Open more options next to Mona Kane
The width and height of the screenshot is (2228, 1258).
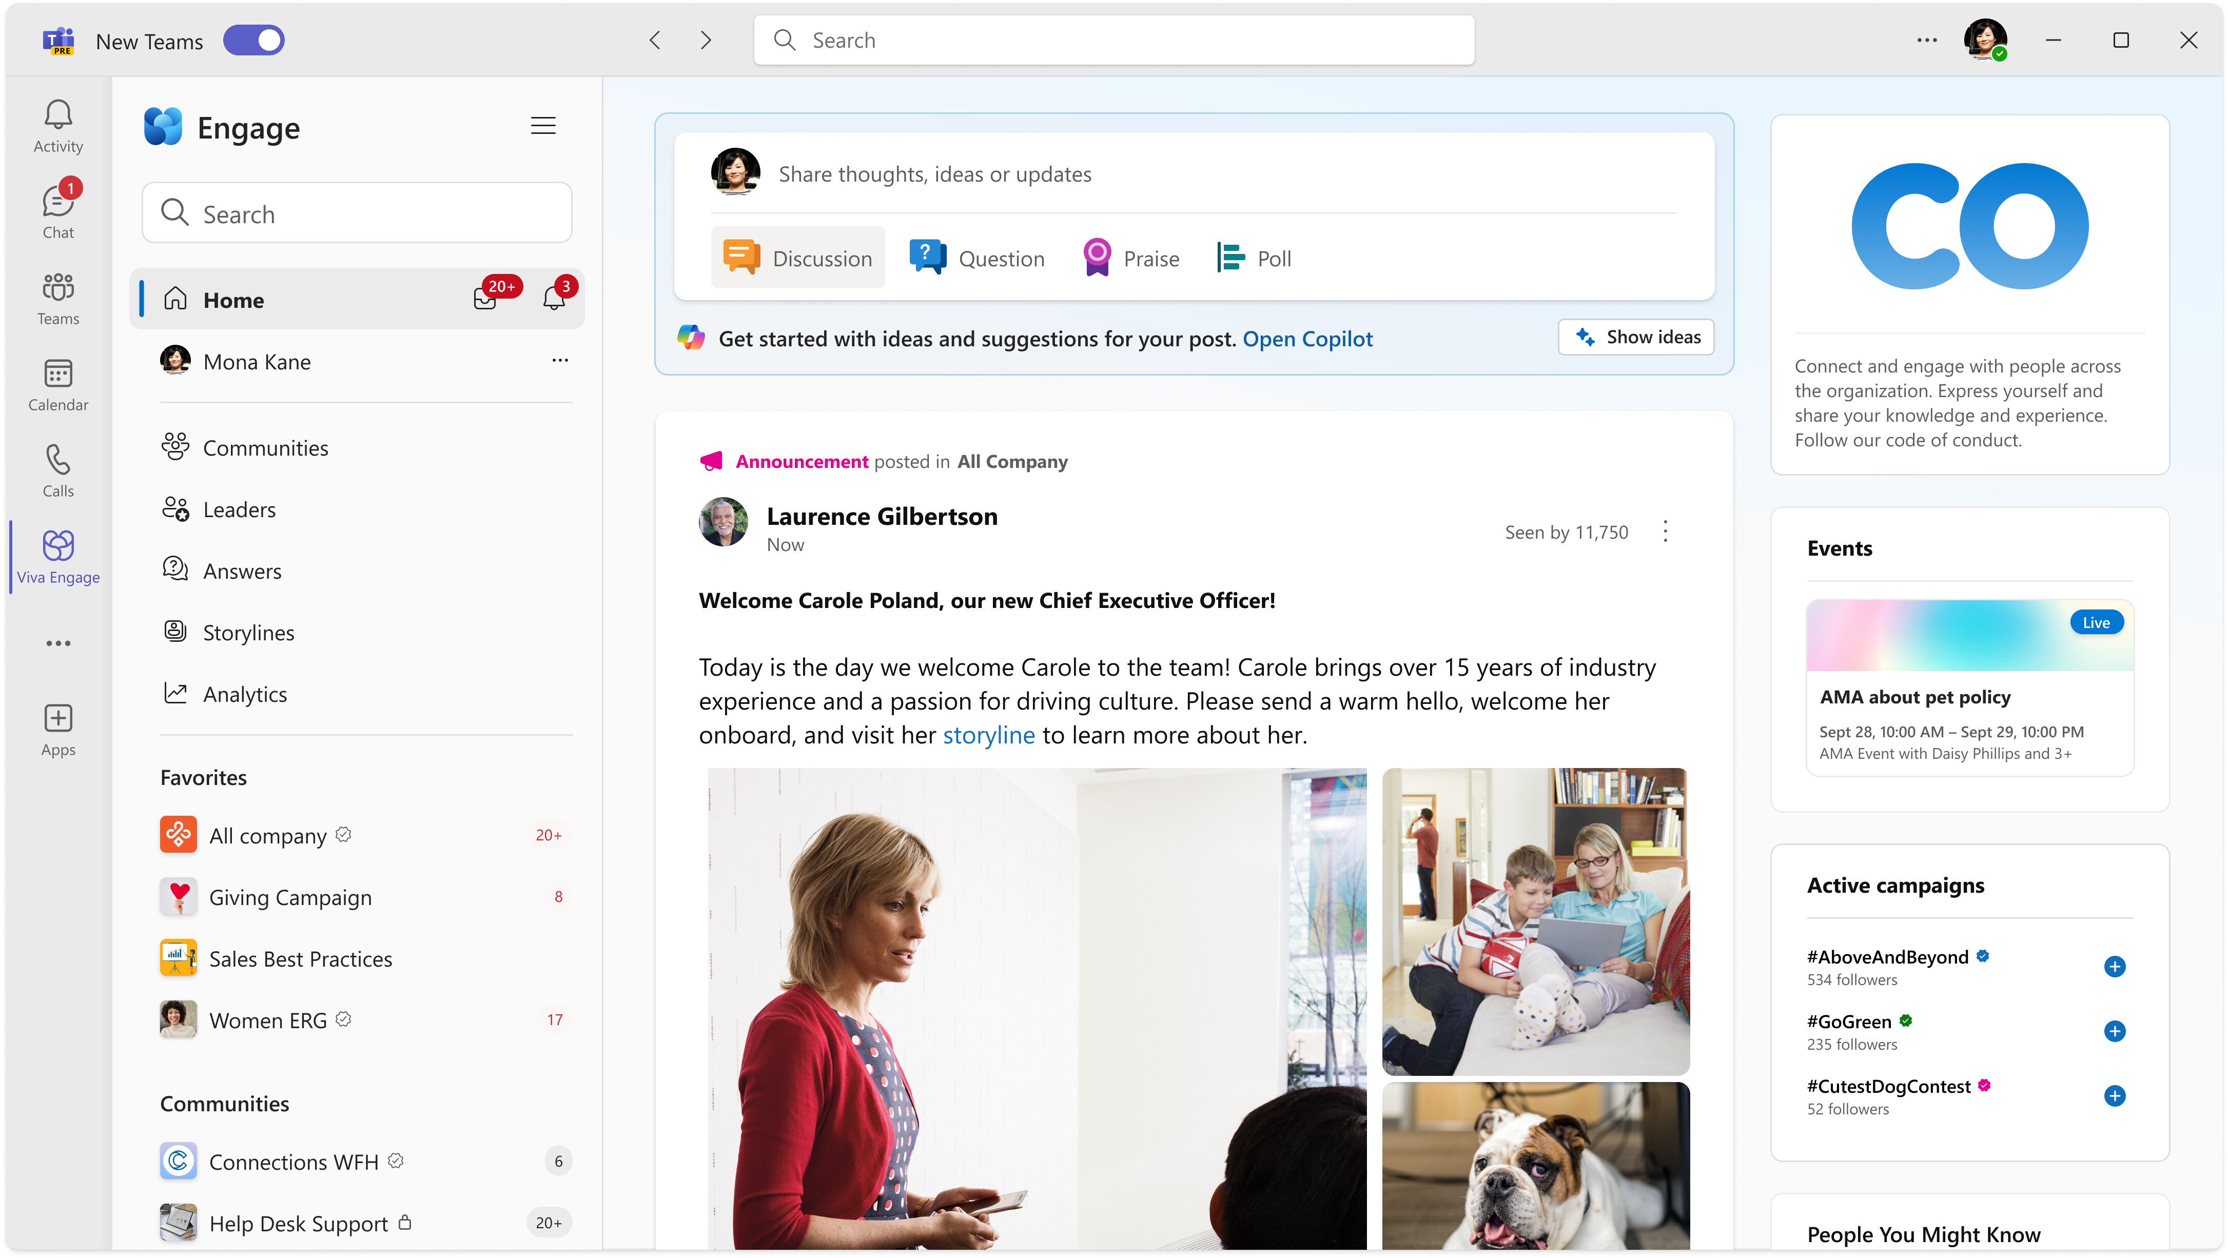coord(560,361)
